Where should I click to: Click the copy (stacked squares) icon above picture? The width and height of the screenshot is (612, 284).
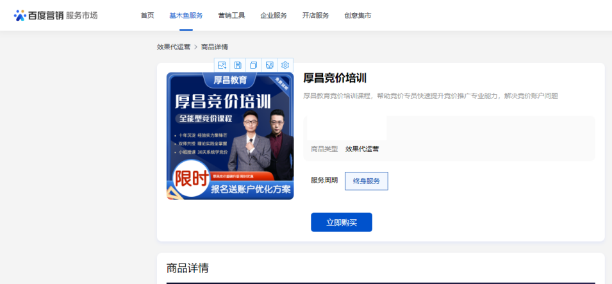pos(254,65)
